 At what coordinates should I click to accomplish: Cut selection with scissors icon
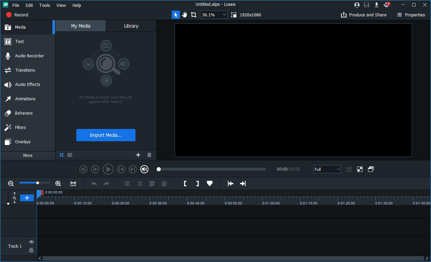(x=140, y=184)
